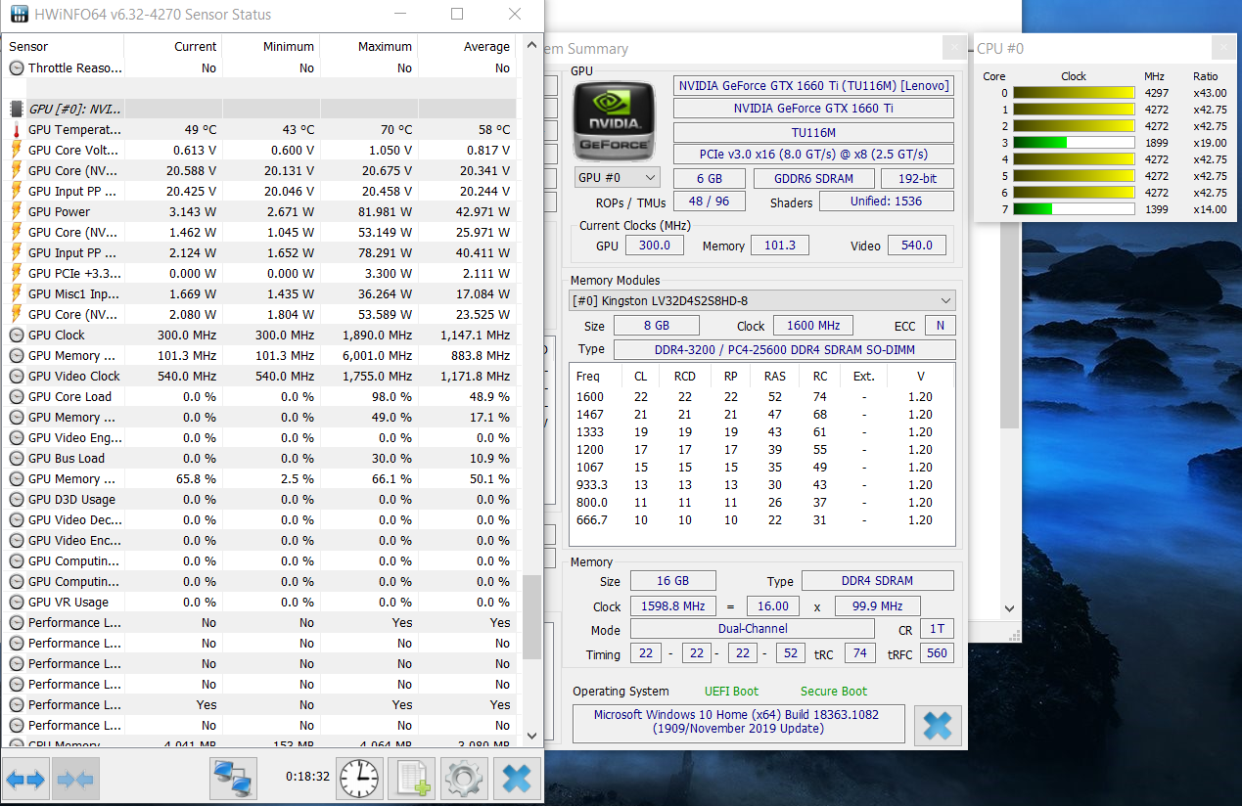Open sensor settings gear icon
This screenshot has height=806, width=1242.
[465, 780]
